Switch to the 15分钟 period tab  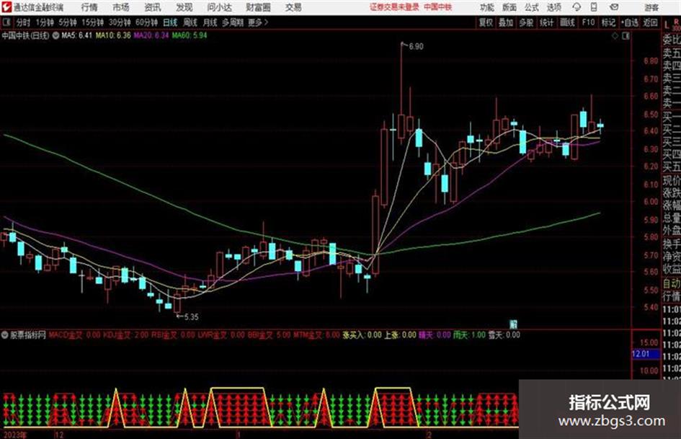coord(93,22)
